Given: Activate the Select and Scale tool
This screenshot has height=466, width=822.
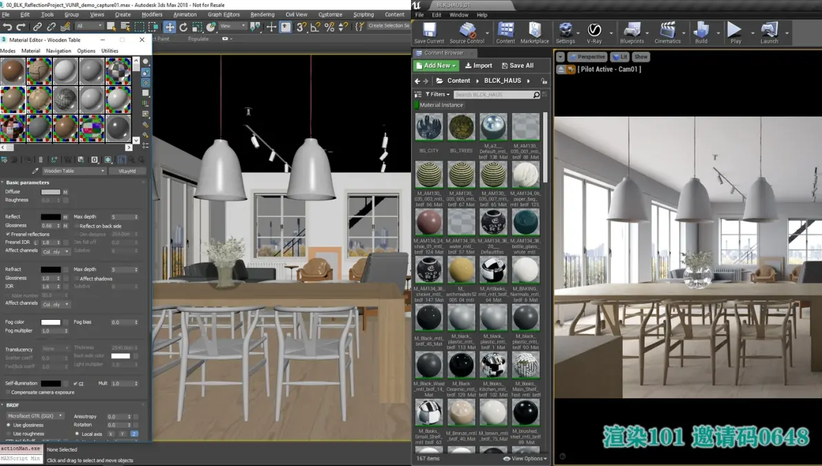Looking at the screenshot, I should (x=197, y=26).
